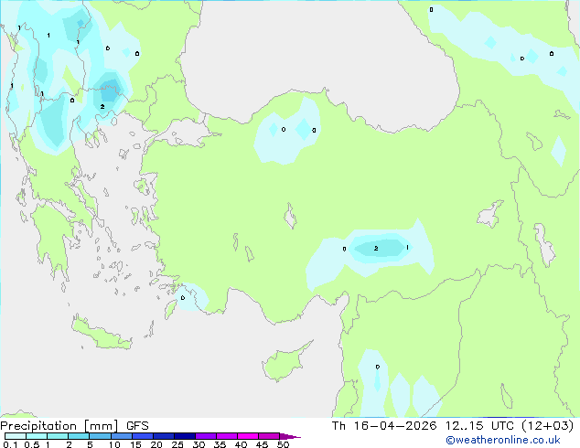The image size is (580, 448).
Task: Click the legend value "0.5"
Action: point(31,444)
